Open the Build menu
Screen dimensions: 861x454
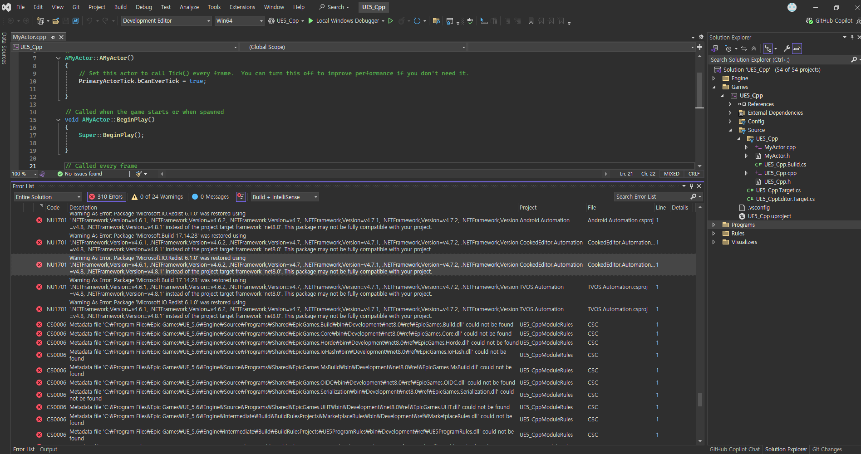tap(120, 7)
